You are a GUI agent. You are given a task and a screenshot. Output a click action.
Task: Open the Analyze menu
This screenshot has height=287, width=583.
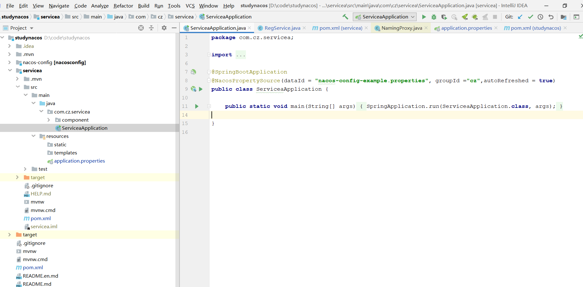pyautogui.click(x=100, y=6)
